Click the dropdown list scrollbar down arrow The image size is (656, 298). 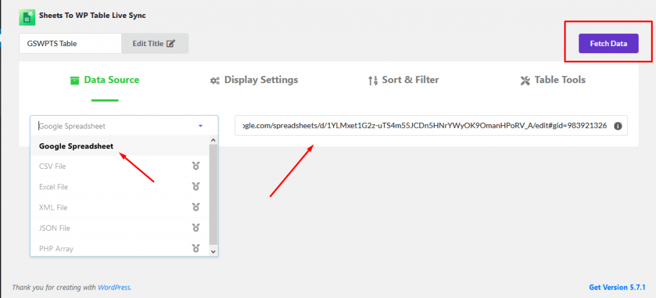point(213,251)
